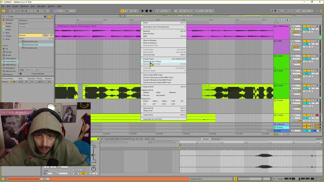Screen dimensions: 324x182
Task: Click the Clear results filter button
Action: 46,35
